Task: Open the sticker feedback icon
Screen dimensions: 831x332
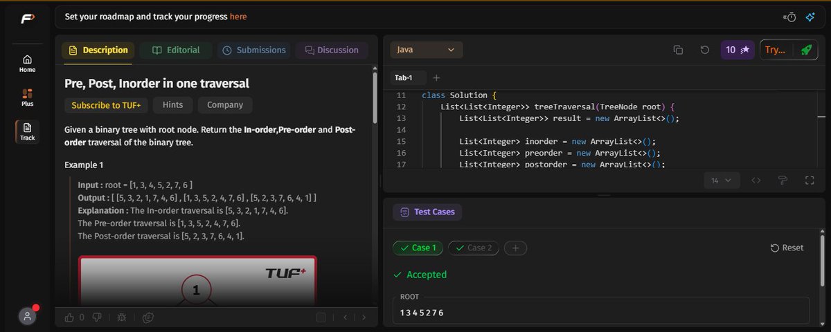Action: (147, 317)
